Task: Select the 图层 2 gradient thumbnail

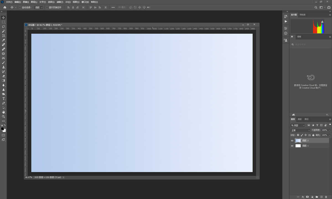Action: (298, 141)
